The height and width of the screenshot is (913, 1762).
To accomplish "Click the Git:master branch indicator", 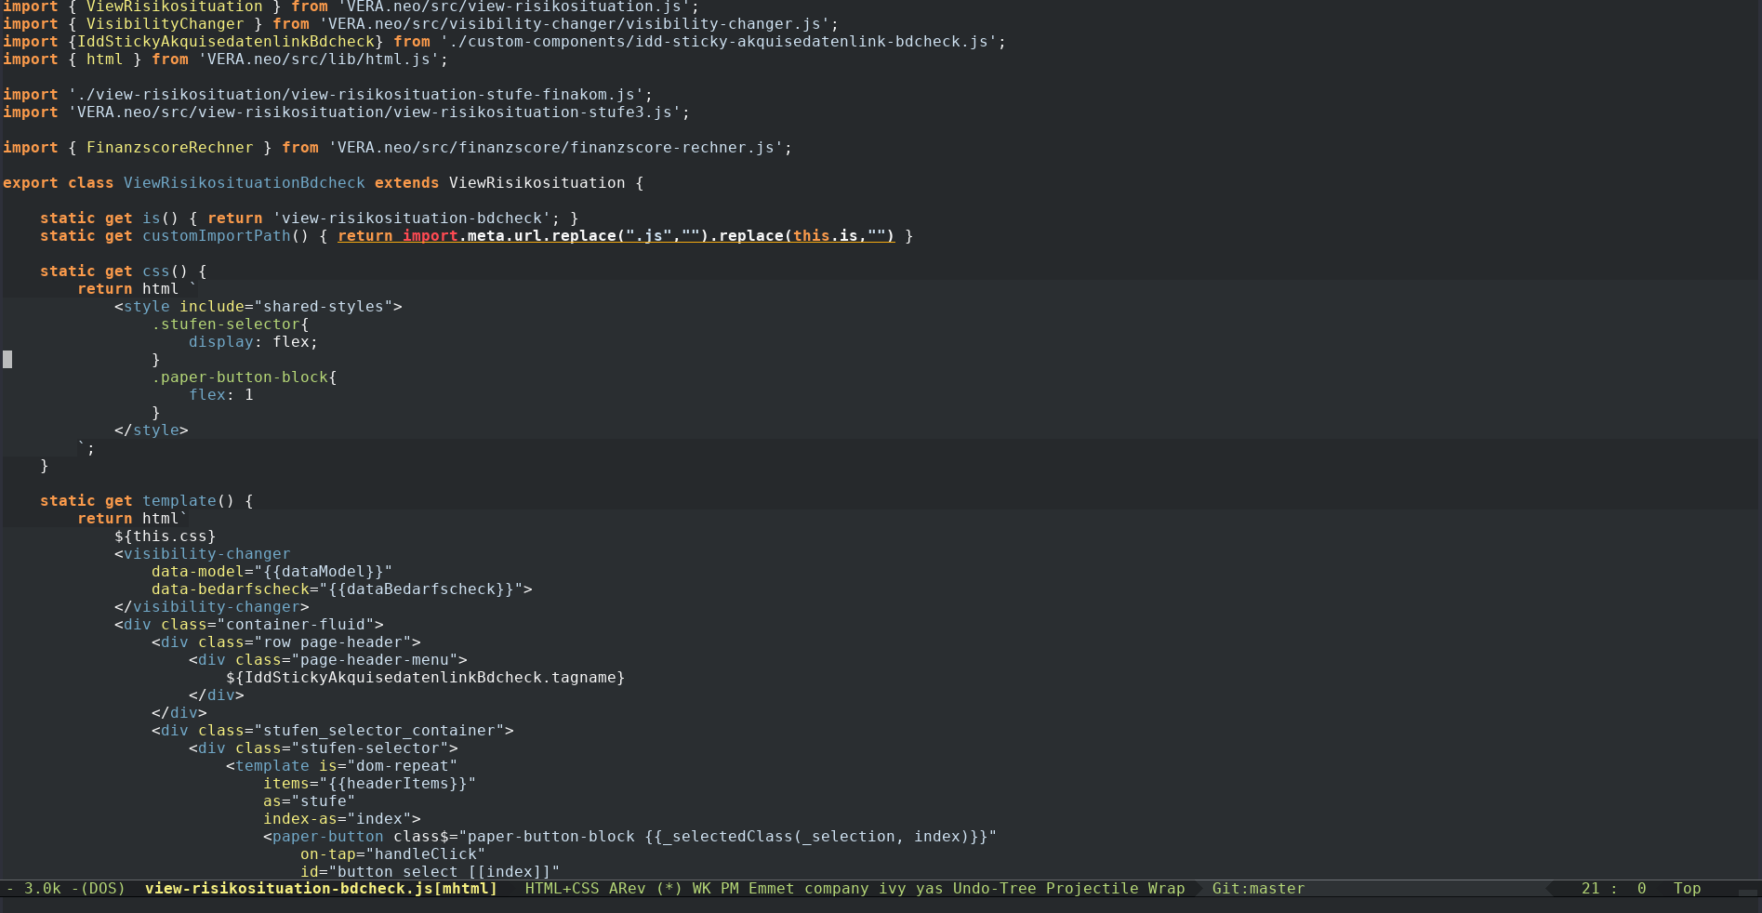I will (1258, 889).
